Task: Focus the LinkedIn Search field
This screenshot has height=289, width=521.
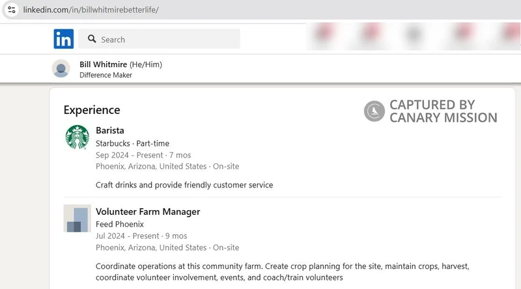Action: point(159,39)
